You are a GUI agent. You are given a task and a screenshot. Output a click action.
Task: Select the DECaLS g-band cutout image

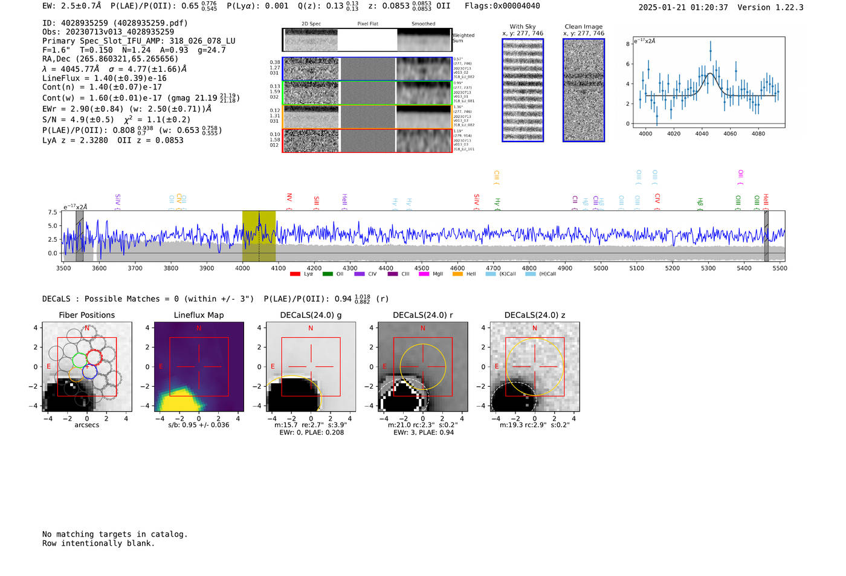tap(311, 367)
